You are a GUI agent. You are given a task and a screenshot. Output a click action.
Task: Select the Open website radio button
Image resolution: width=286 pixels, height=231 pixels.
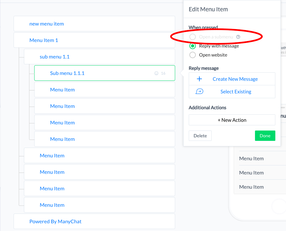click(x=193, y=55)
